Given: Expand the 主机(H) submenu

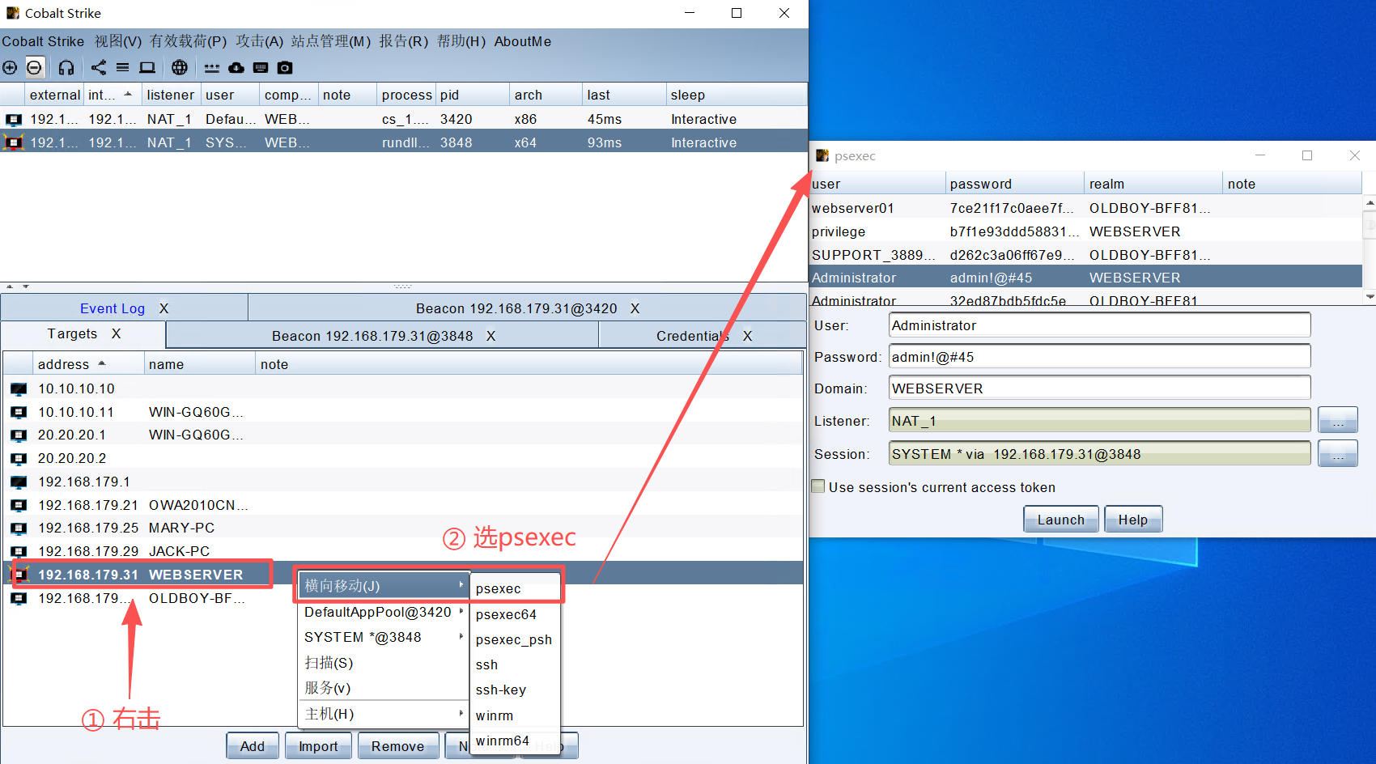Looking at the screenshot, I should 382,714.
